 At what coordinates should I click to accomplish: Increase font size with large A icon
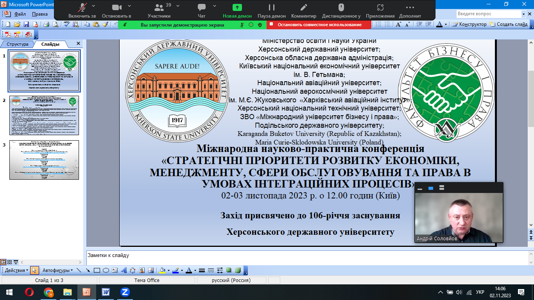(x=398, y=24)
